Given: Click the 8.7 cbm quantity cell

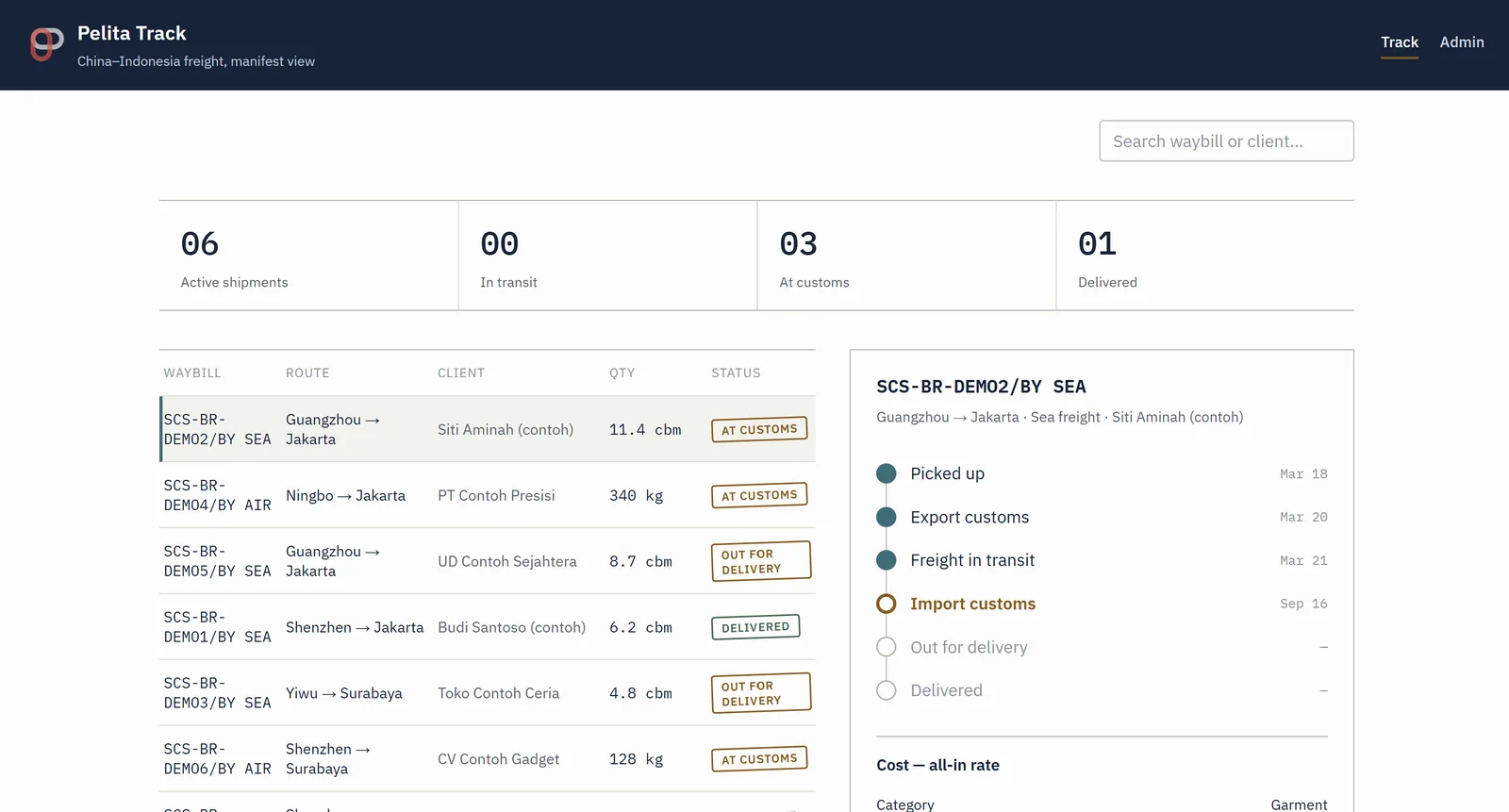Looking at the screenshot, I should point(640,561).
